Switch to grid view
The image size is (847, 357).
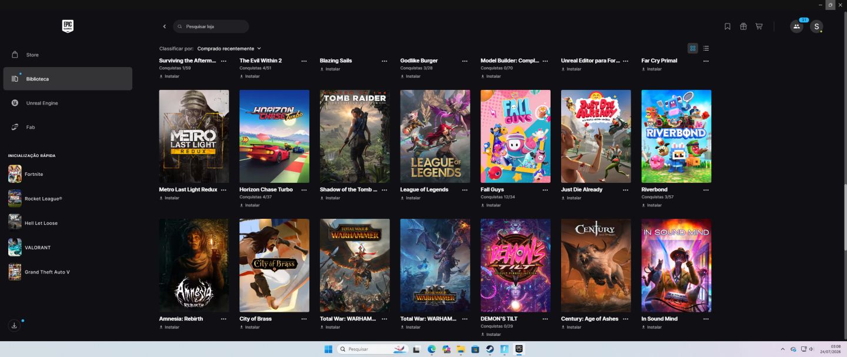point(693,48)
